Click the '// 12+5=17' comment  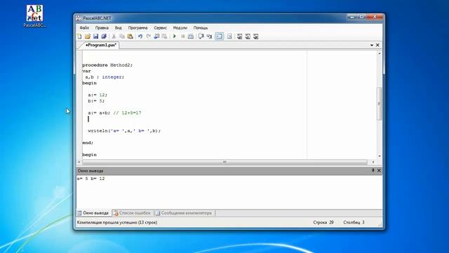127,113
